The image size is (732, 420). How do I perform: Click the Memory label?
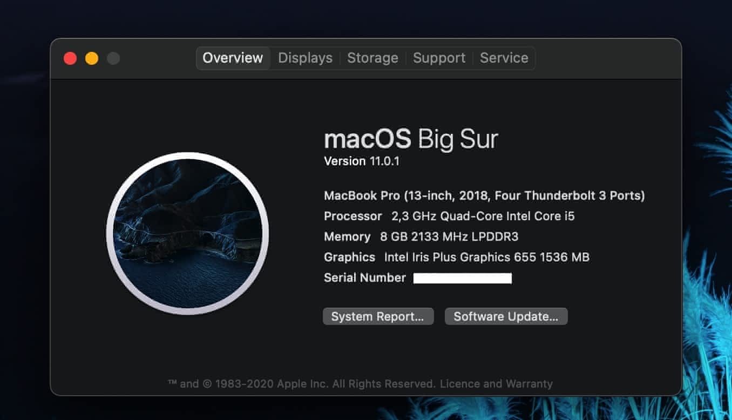click(x=347, y=236)
